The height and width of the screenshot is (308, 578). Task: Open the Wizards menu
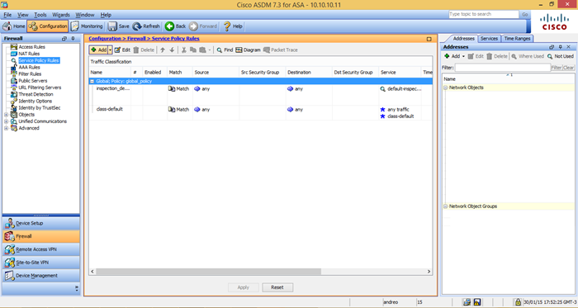[x=61, y=15]
